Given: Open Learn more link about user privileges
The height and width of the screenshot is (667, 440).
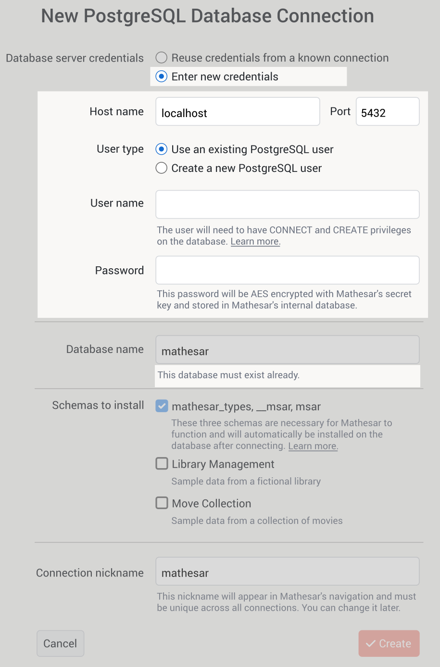Looking at the screenshot, I should coord(255,242).
